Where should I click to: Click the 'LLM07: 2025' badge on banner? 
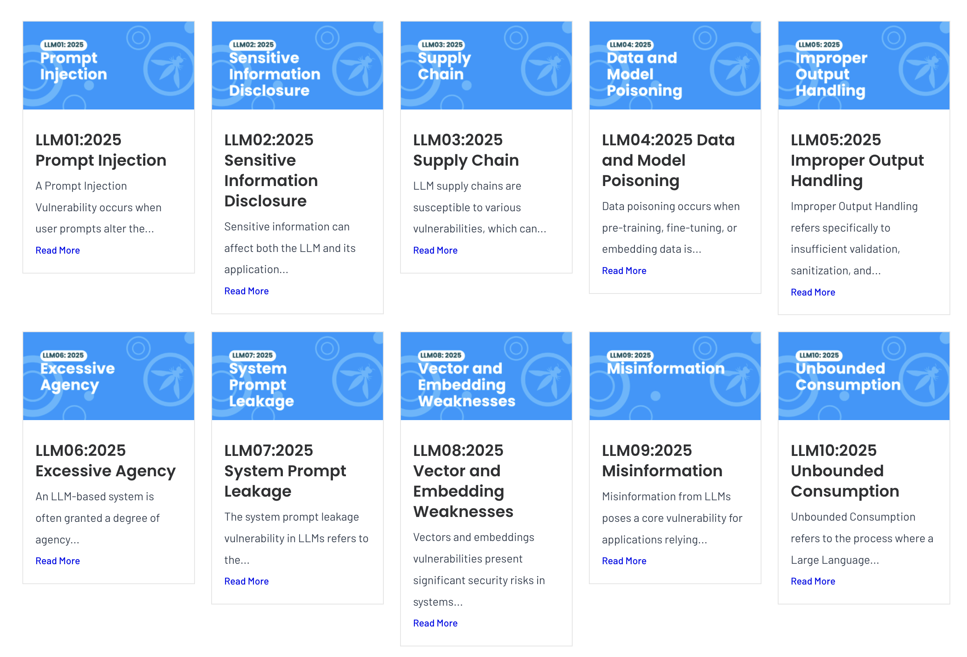tap(253, 355)
